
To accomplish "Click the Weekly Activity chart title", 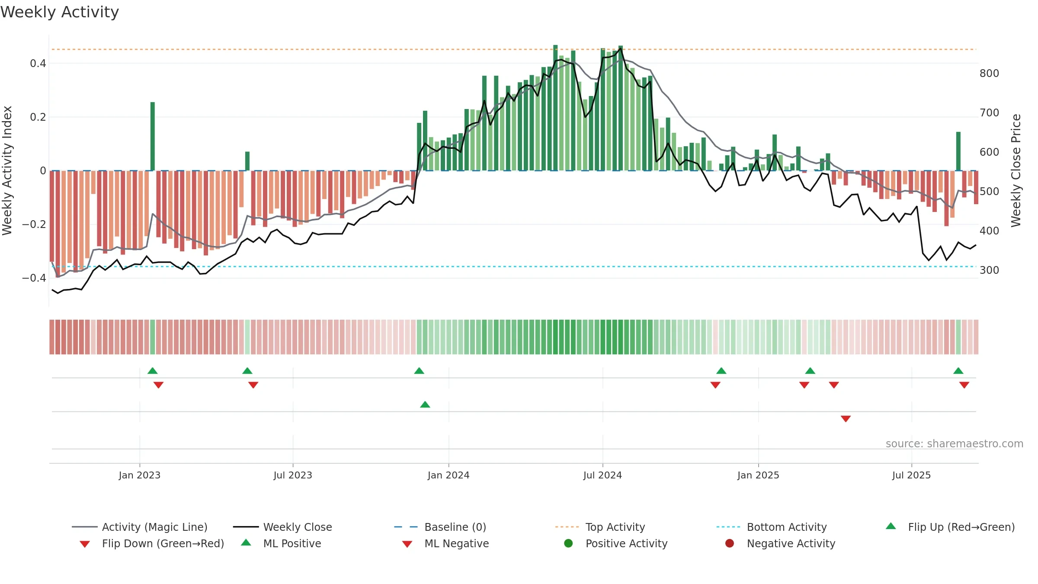I will tap(60, 12).
